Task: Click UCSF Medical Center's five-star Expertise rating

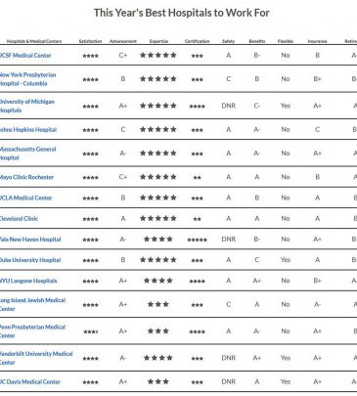Action: 158,55
